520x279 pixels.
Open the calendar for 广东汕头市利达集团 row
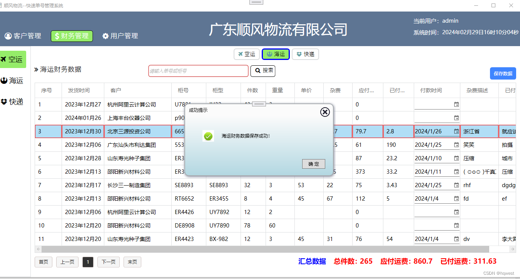456,145
